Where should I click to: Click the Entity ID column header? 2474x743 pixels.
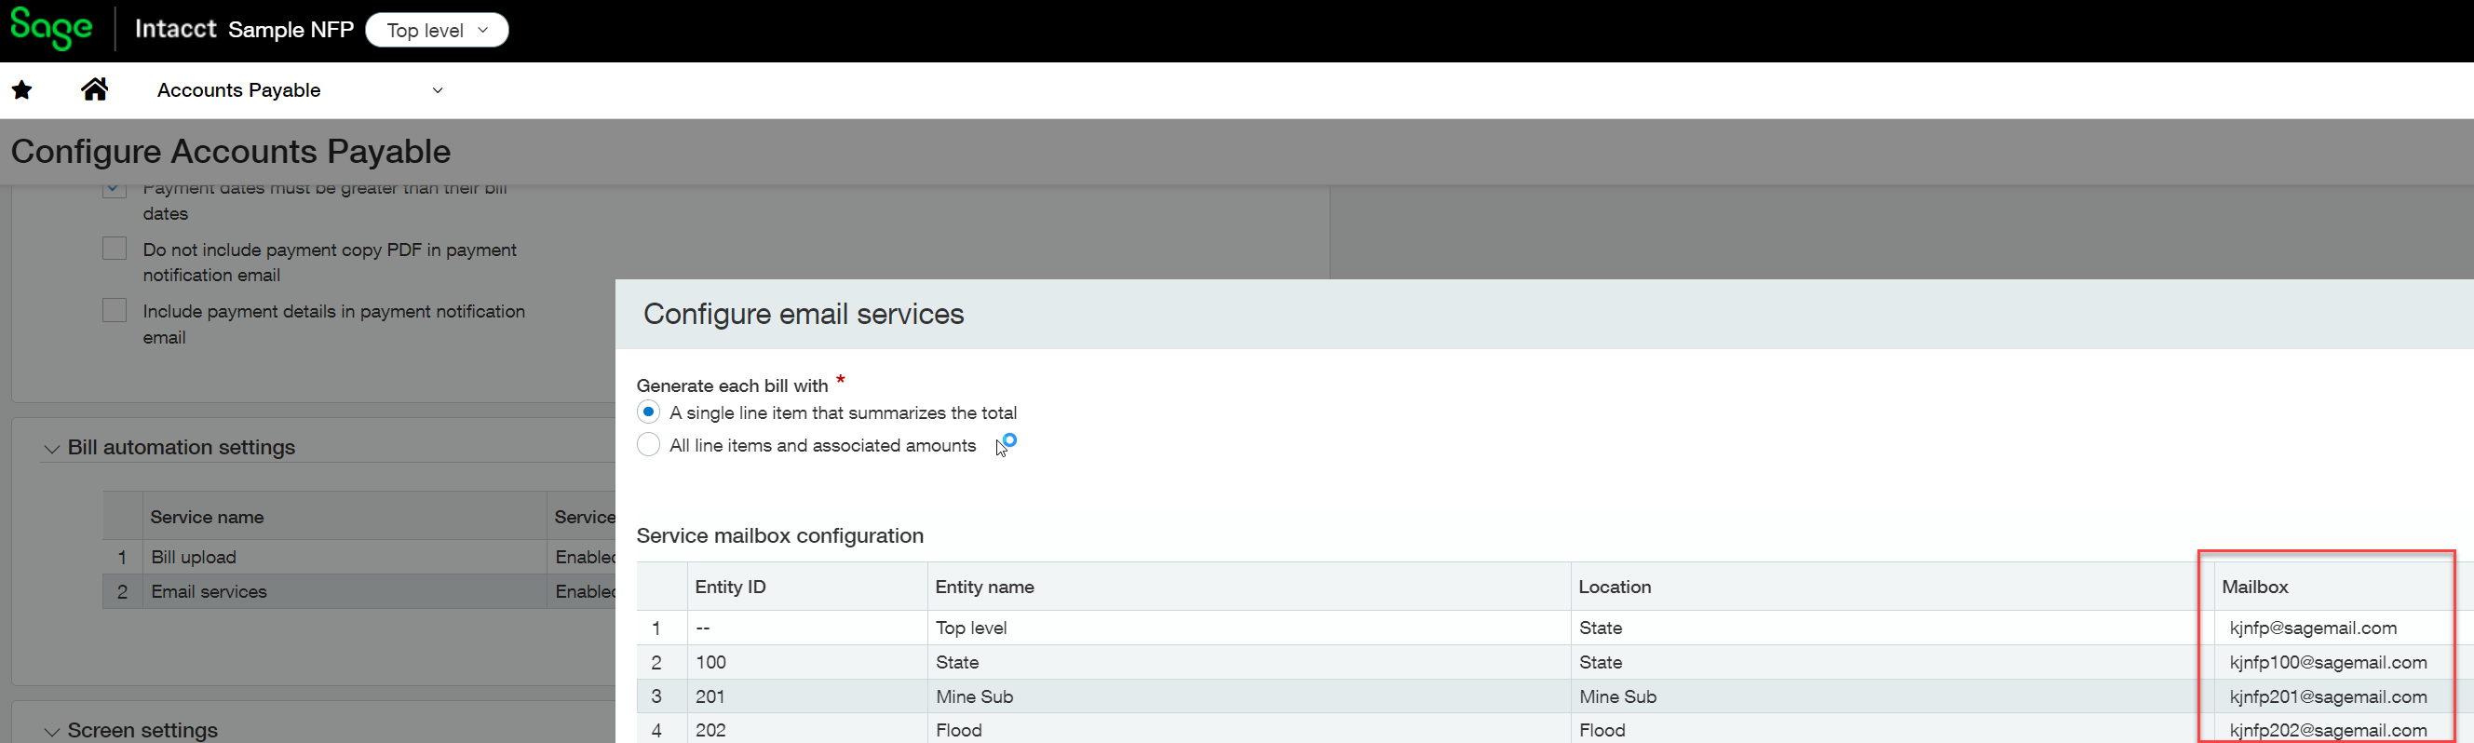tap(730, 587)
